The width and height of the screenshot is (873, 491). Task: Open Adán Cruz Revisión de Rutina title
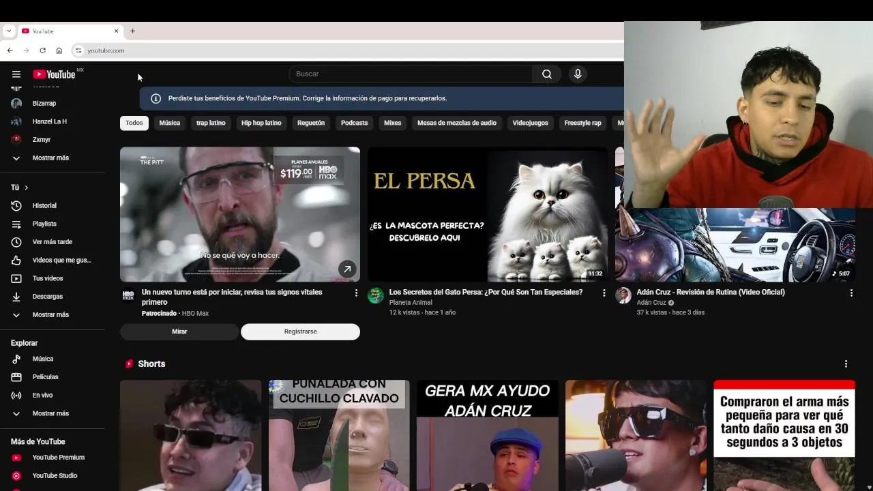[711, 292]
